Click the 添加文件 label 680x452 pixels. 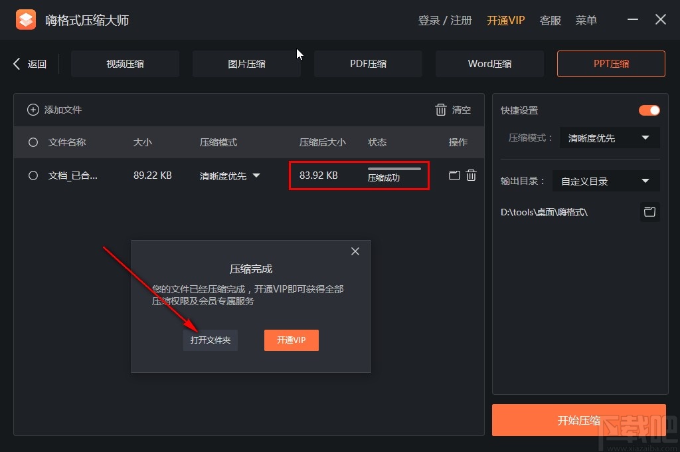(x=63, y=110)
